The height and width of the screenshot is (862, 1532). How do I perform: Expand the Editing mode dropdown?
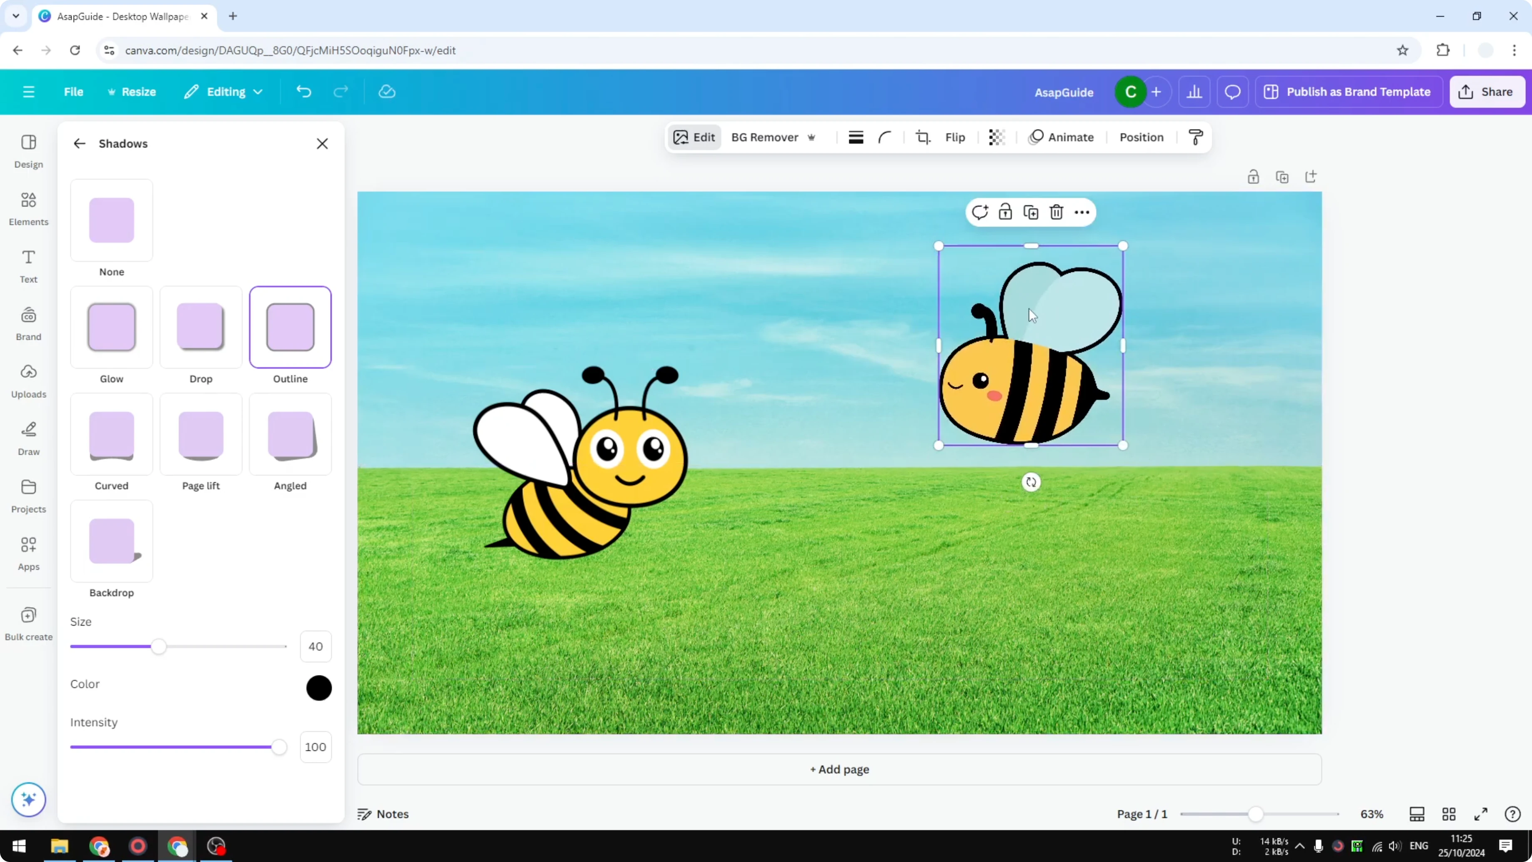point(224,92)
